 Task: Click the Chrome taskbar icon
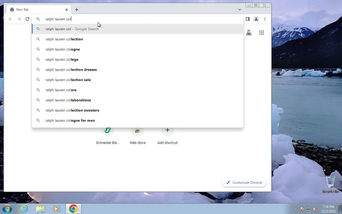(73, 209)
